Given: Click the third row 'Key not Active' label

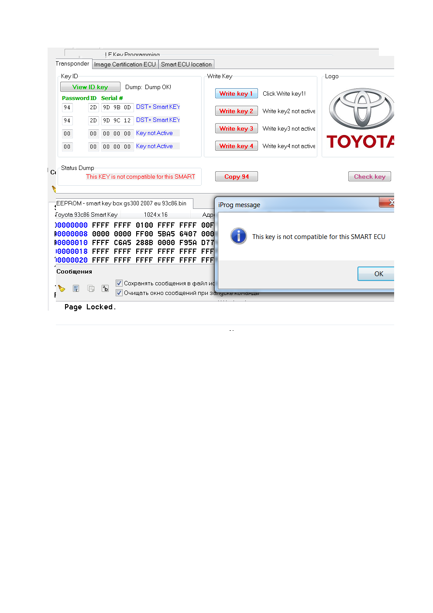Looking at the screenshot, I should coord(155,133).
